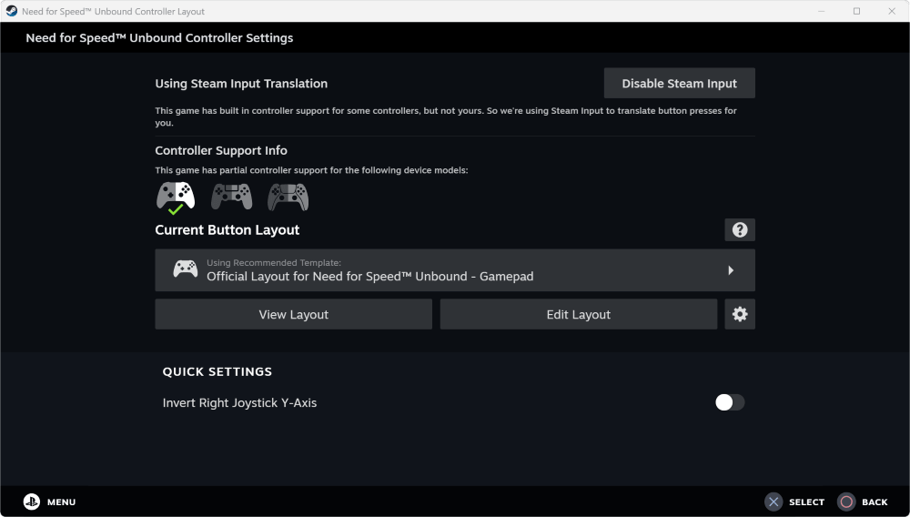Expand layout list using the right arrow
Viewport: 910px width, 517px height.
[x=731, y=270]
